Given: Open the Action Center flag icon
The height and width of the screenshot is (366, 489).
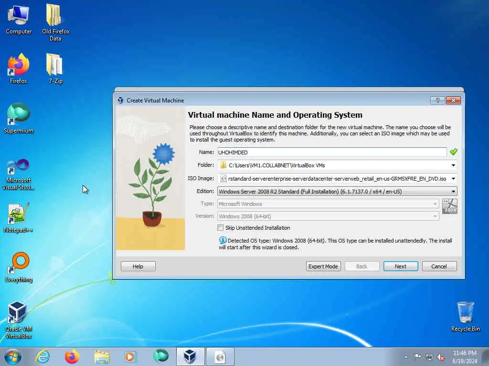Looking at the screenshot, I should 417,356.
